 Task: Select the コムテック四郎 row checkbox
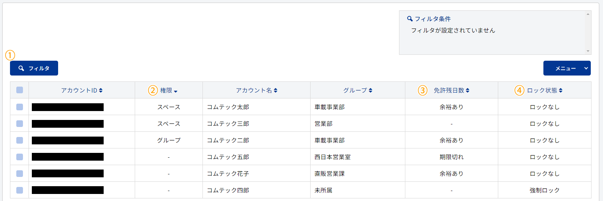pos(20,190)
